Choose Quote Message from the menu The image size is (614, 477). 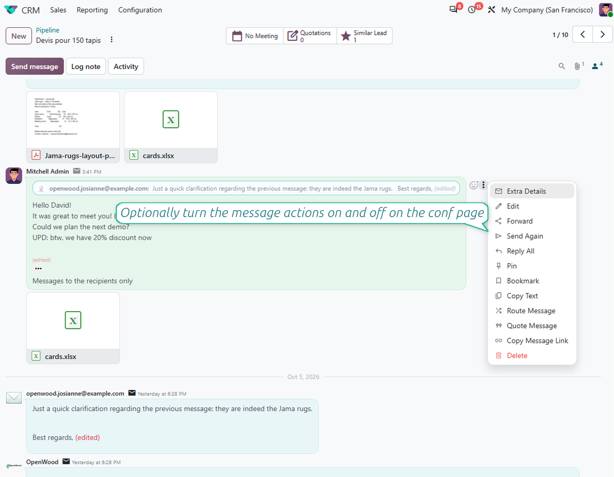[x=532, y=325]
